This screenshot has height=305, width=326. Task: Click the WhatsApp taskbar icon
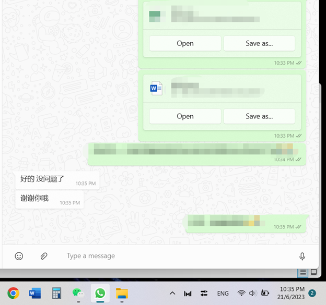[x=100, y=293]
